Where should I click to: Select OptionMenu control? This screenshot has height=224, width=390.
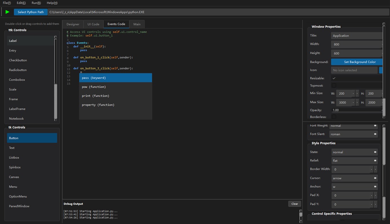tap(32, 196)
